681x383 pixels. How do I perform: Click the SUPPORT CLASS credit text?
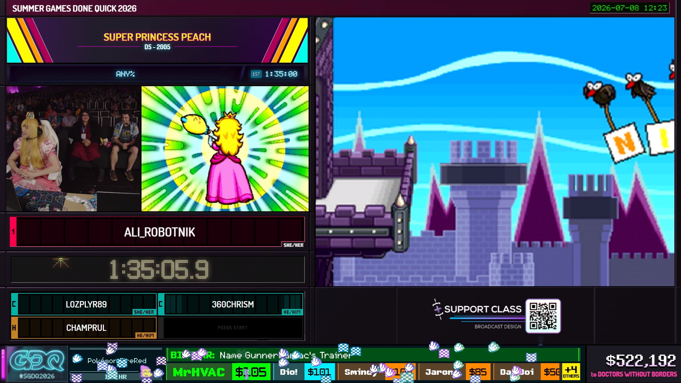click(483, 309)
